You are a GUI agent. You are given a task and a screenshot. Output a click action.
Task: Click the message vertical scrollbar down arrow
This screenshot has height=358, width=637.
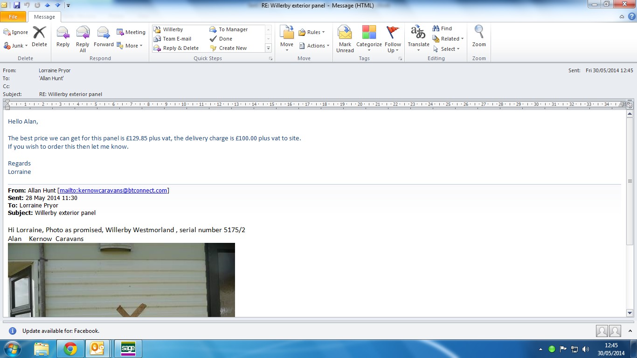630,313
